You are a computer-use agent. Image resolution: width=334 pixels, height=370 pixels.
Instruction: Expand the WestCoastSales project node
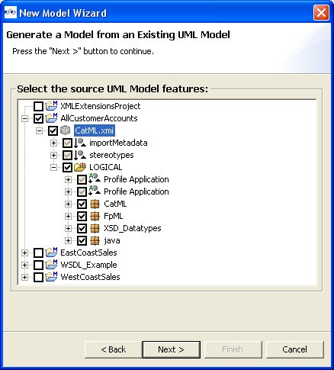point(24,277)
